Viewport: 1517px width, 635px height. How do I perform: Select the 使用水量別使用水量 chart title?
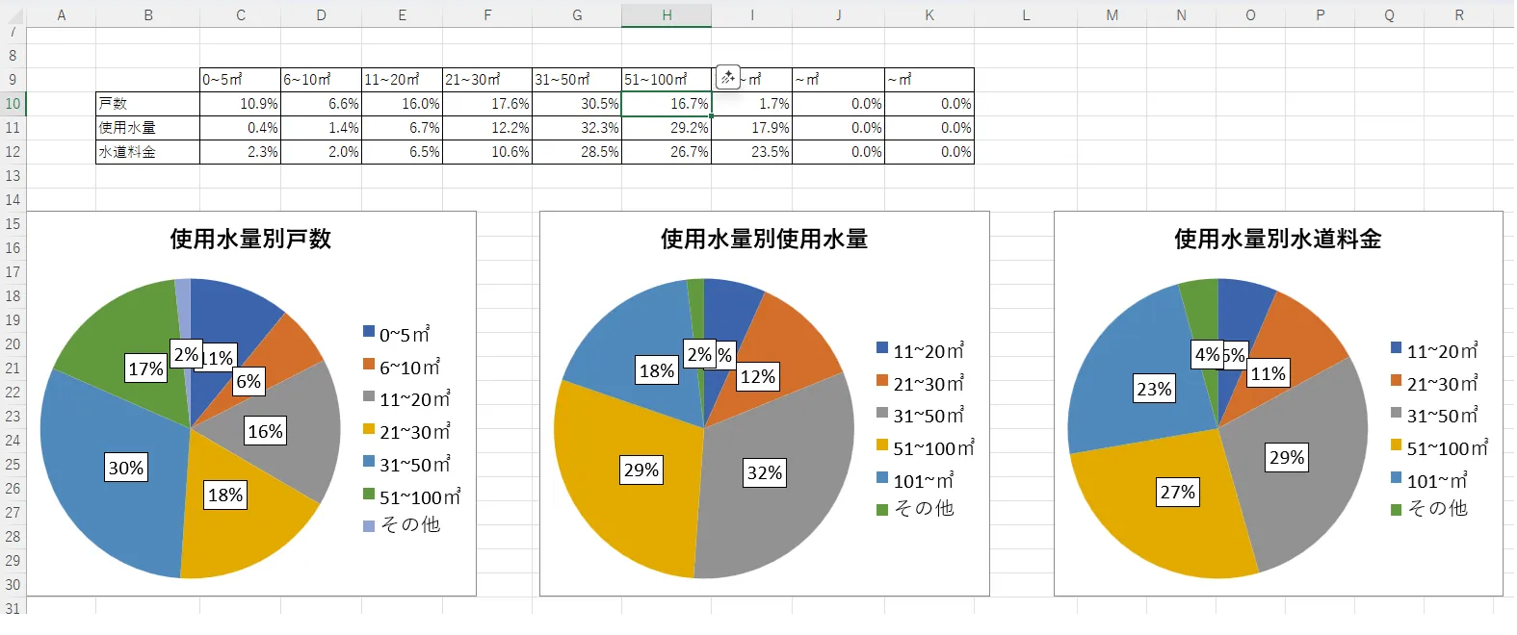[764, 239]
